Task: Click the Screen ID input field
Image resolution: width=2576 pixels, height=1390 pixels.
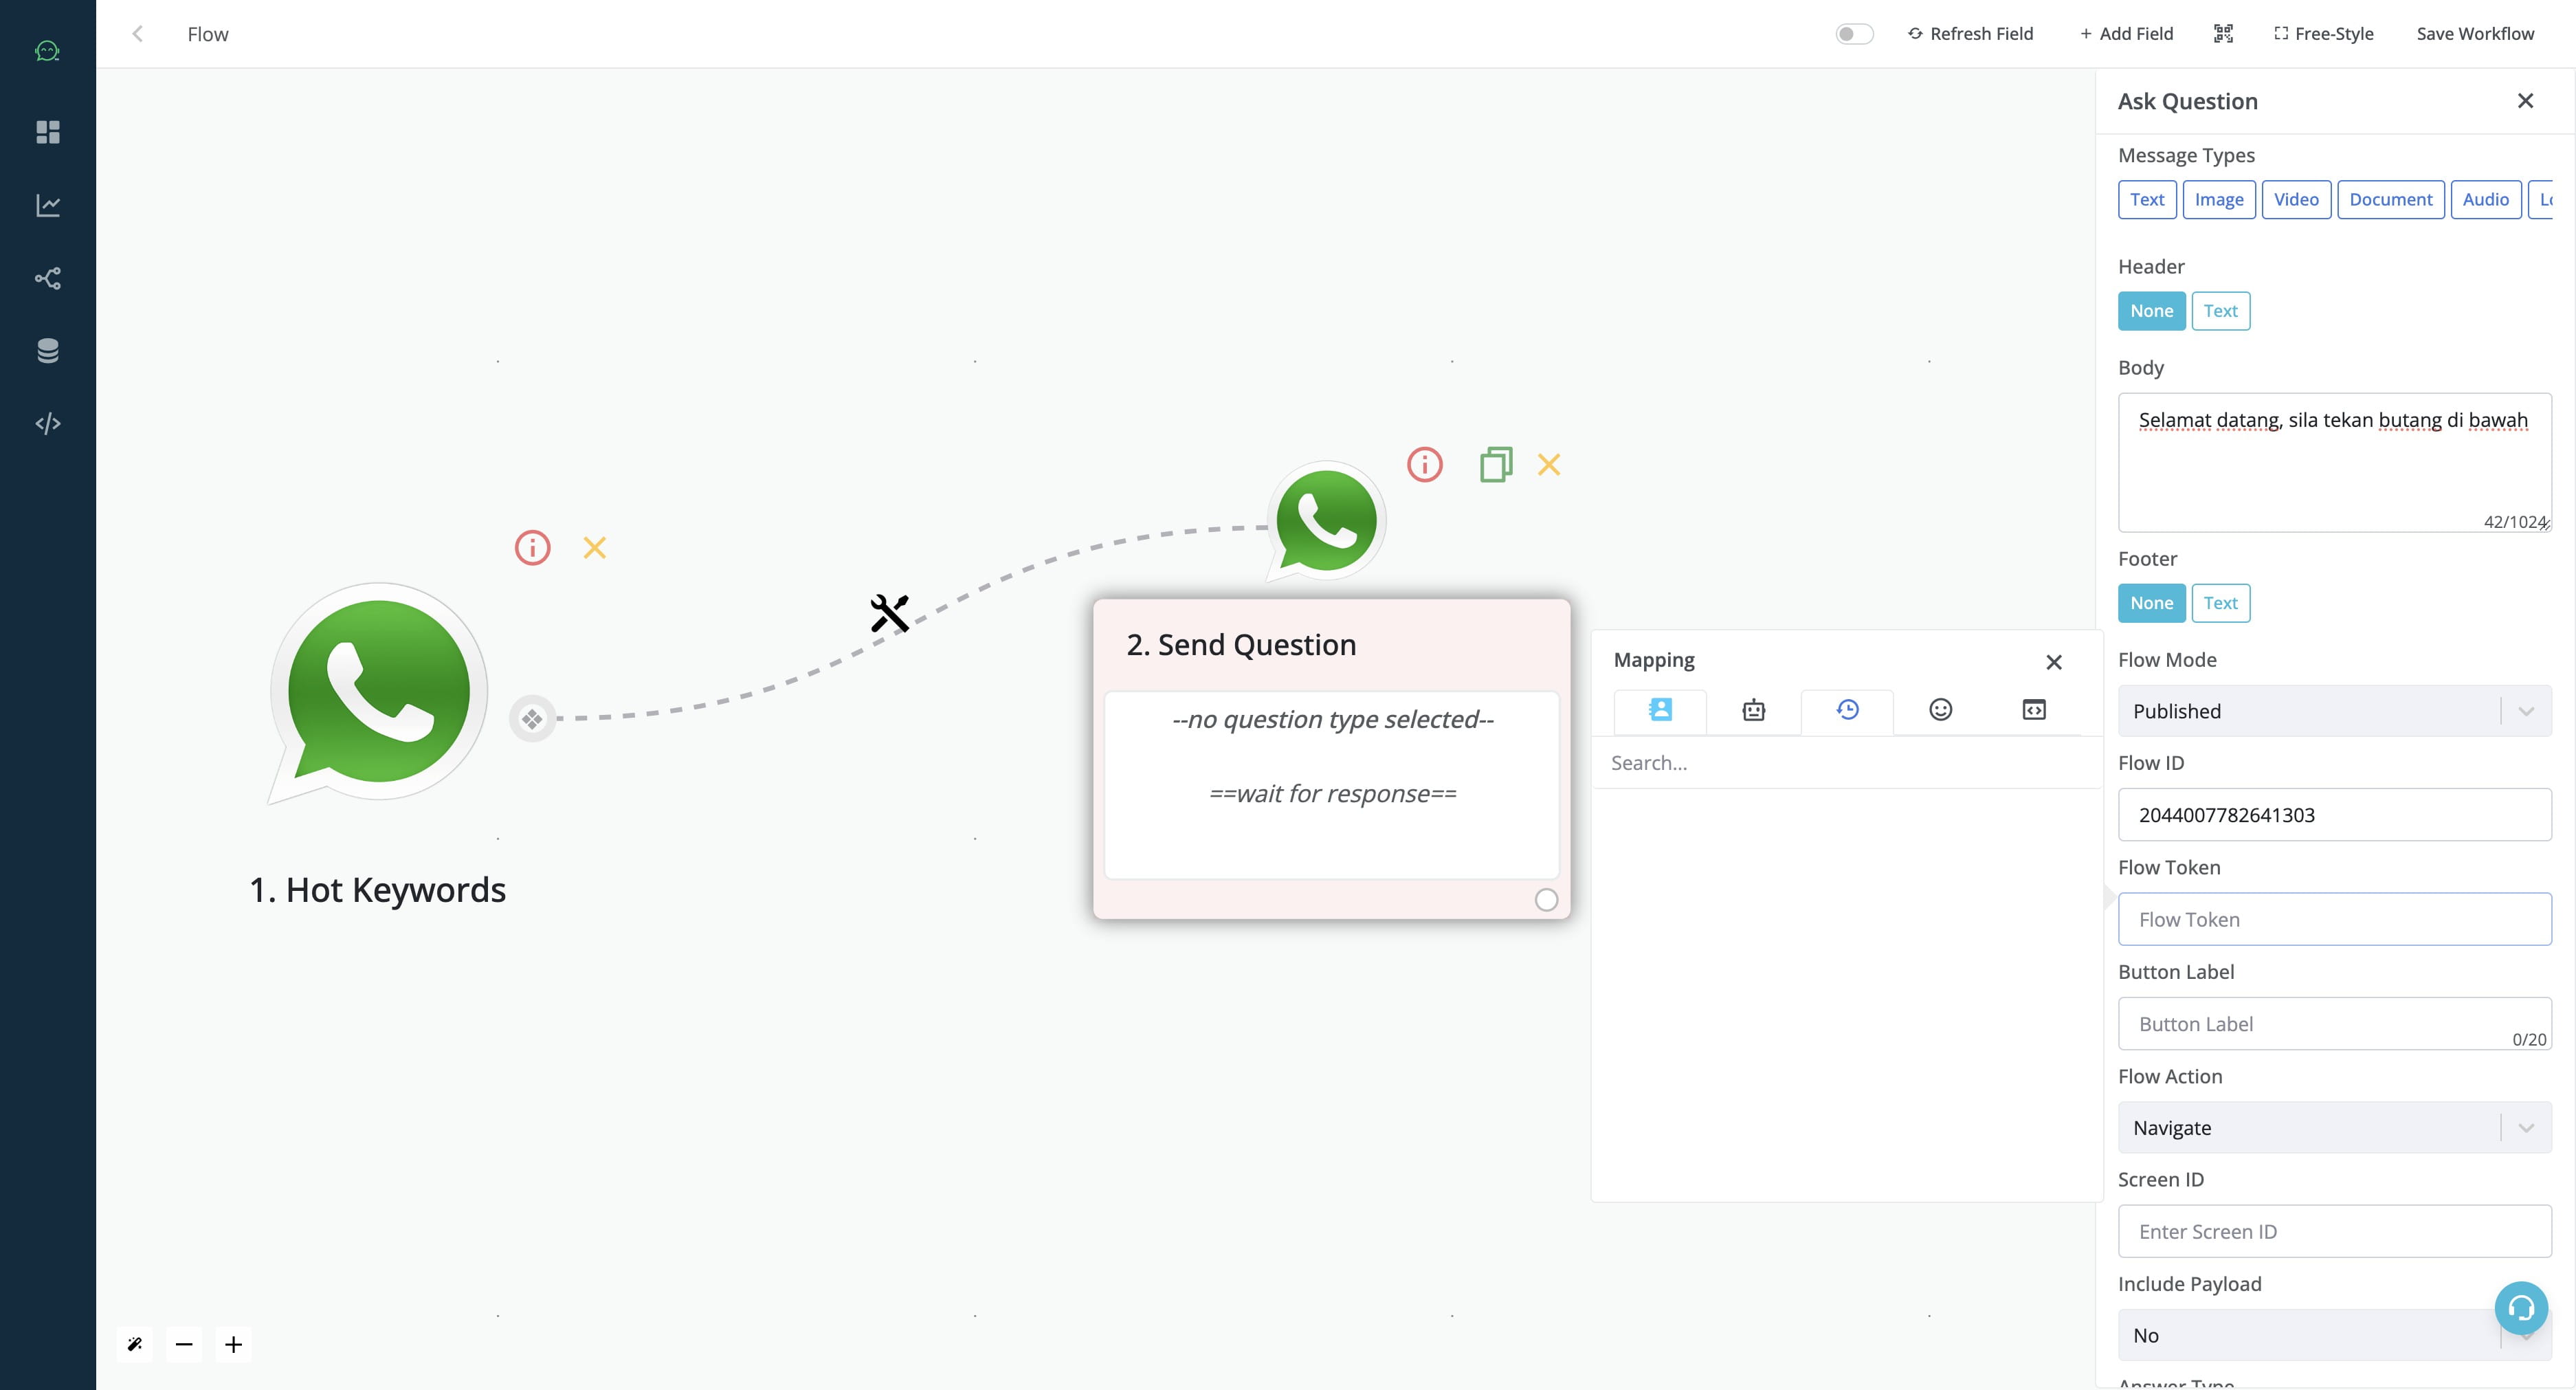Action: 2334,1231
